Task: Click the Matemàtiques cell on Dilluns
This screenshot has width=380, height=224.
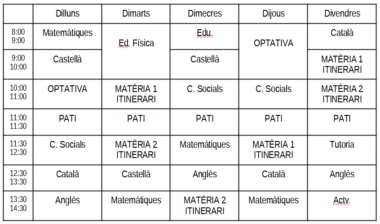Action: (x=67, y=33)
